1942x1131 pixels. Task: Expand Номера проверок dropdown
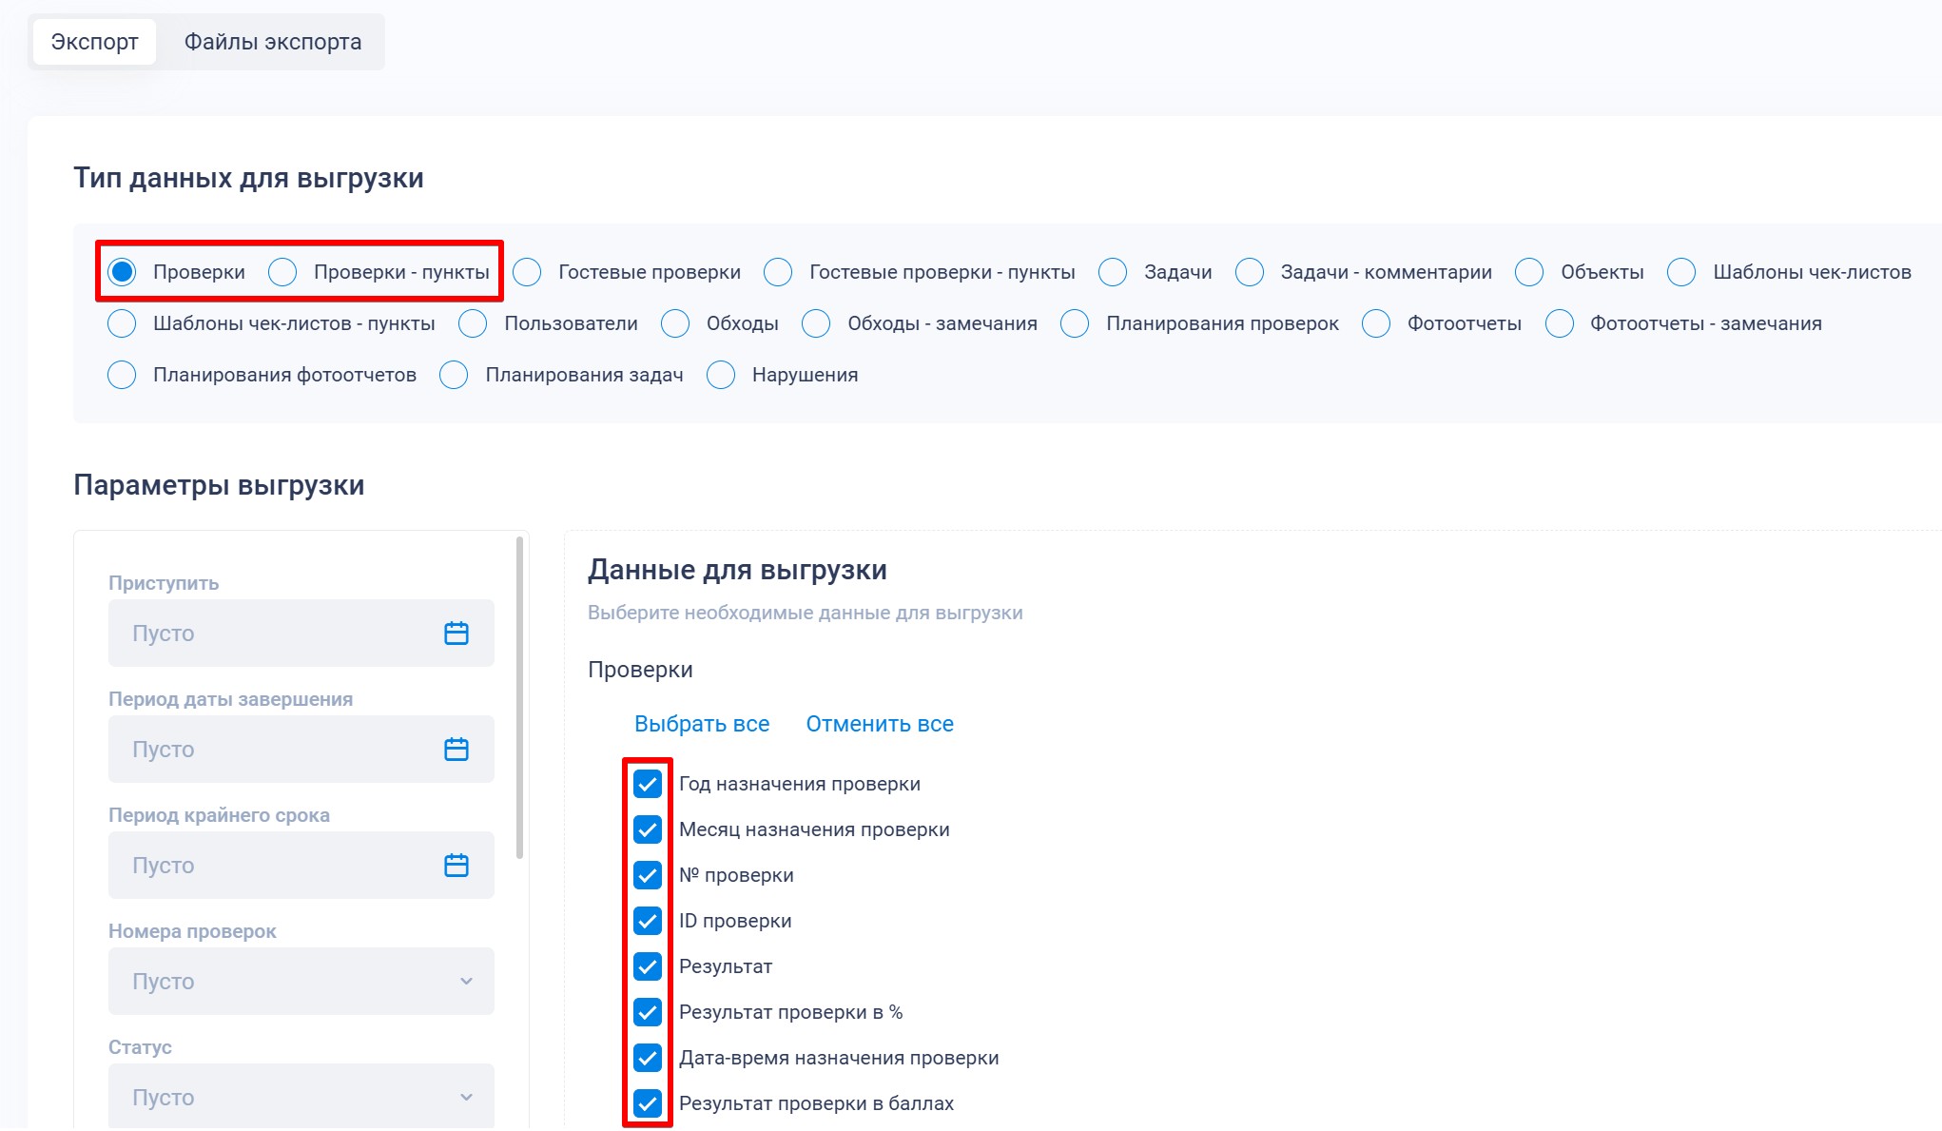pos(301,981)
